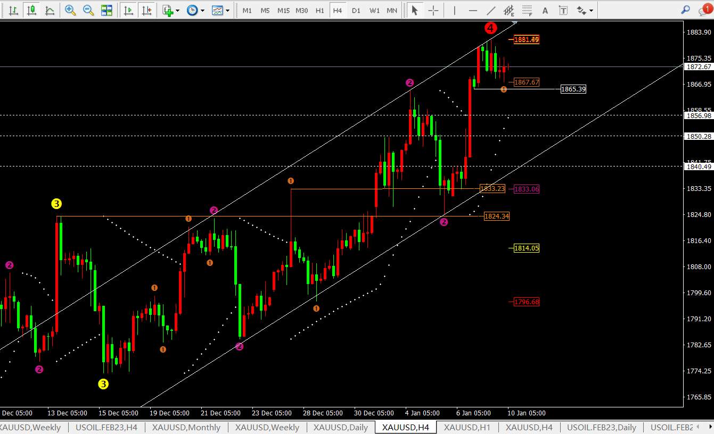Select the W1 timeframe

(x=374, y=11)
